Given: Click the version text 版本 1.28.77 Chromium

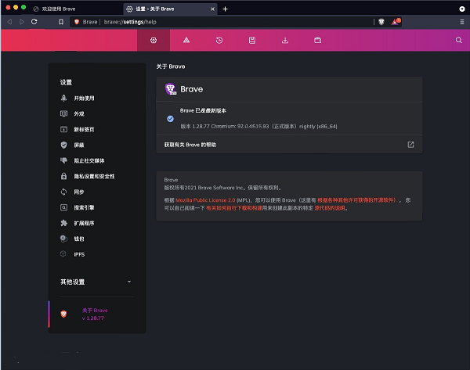Looking at the screenshot, I should tap(258, 126).
